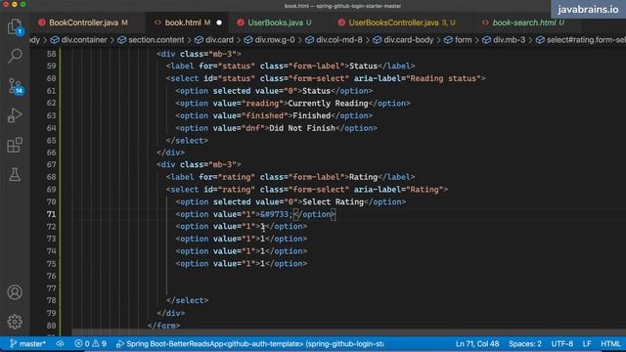Change language mode via HTML

[610, 343]
